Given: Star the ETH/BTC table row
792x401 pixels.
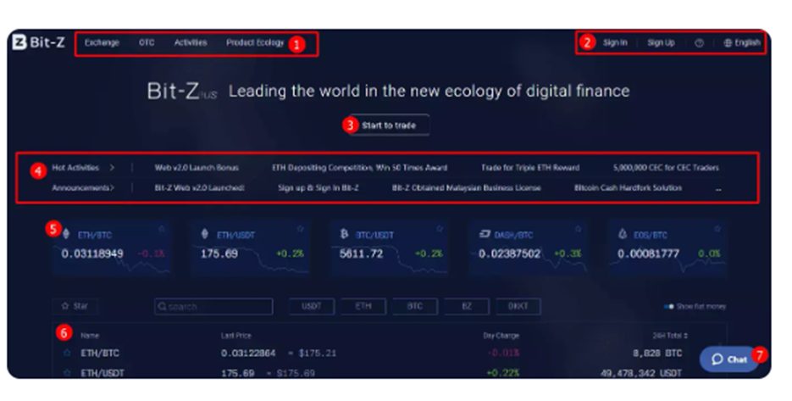Looking at the screenshot, I should tap(67, 353).
